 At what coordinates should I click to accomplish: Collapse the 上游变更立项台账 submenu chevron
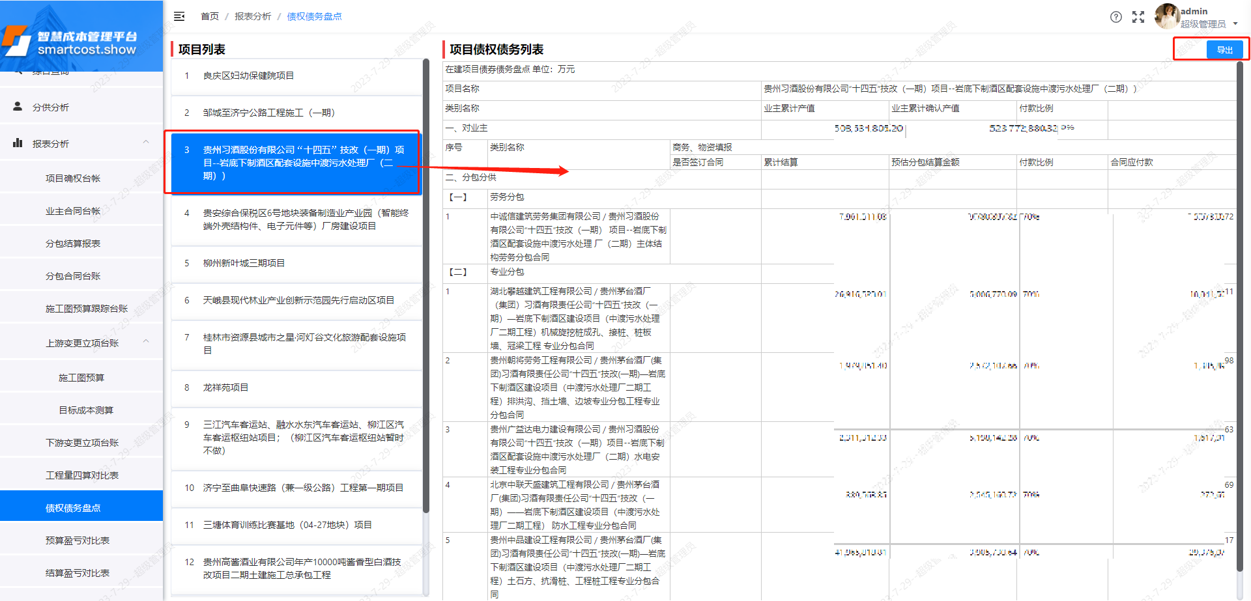(147, 341)
